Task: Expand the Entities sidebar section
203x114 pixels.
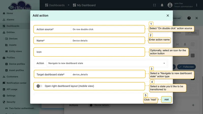Action: click(x=10, y=32)
